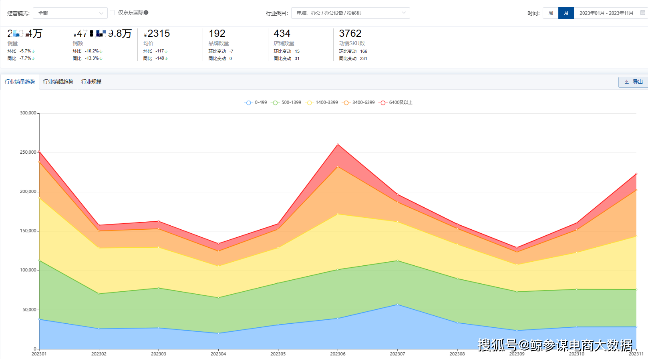Click the 均价 value ¥2315
648x359 pixels.
coord(157,34)
